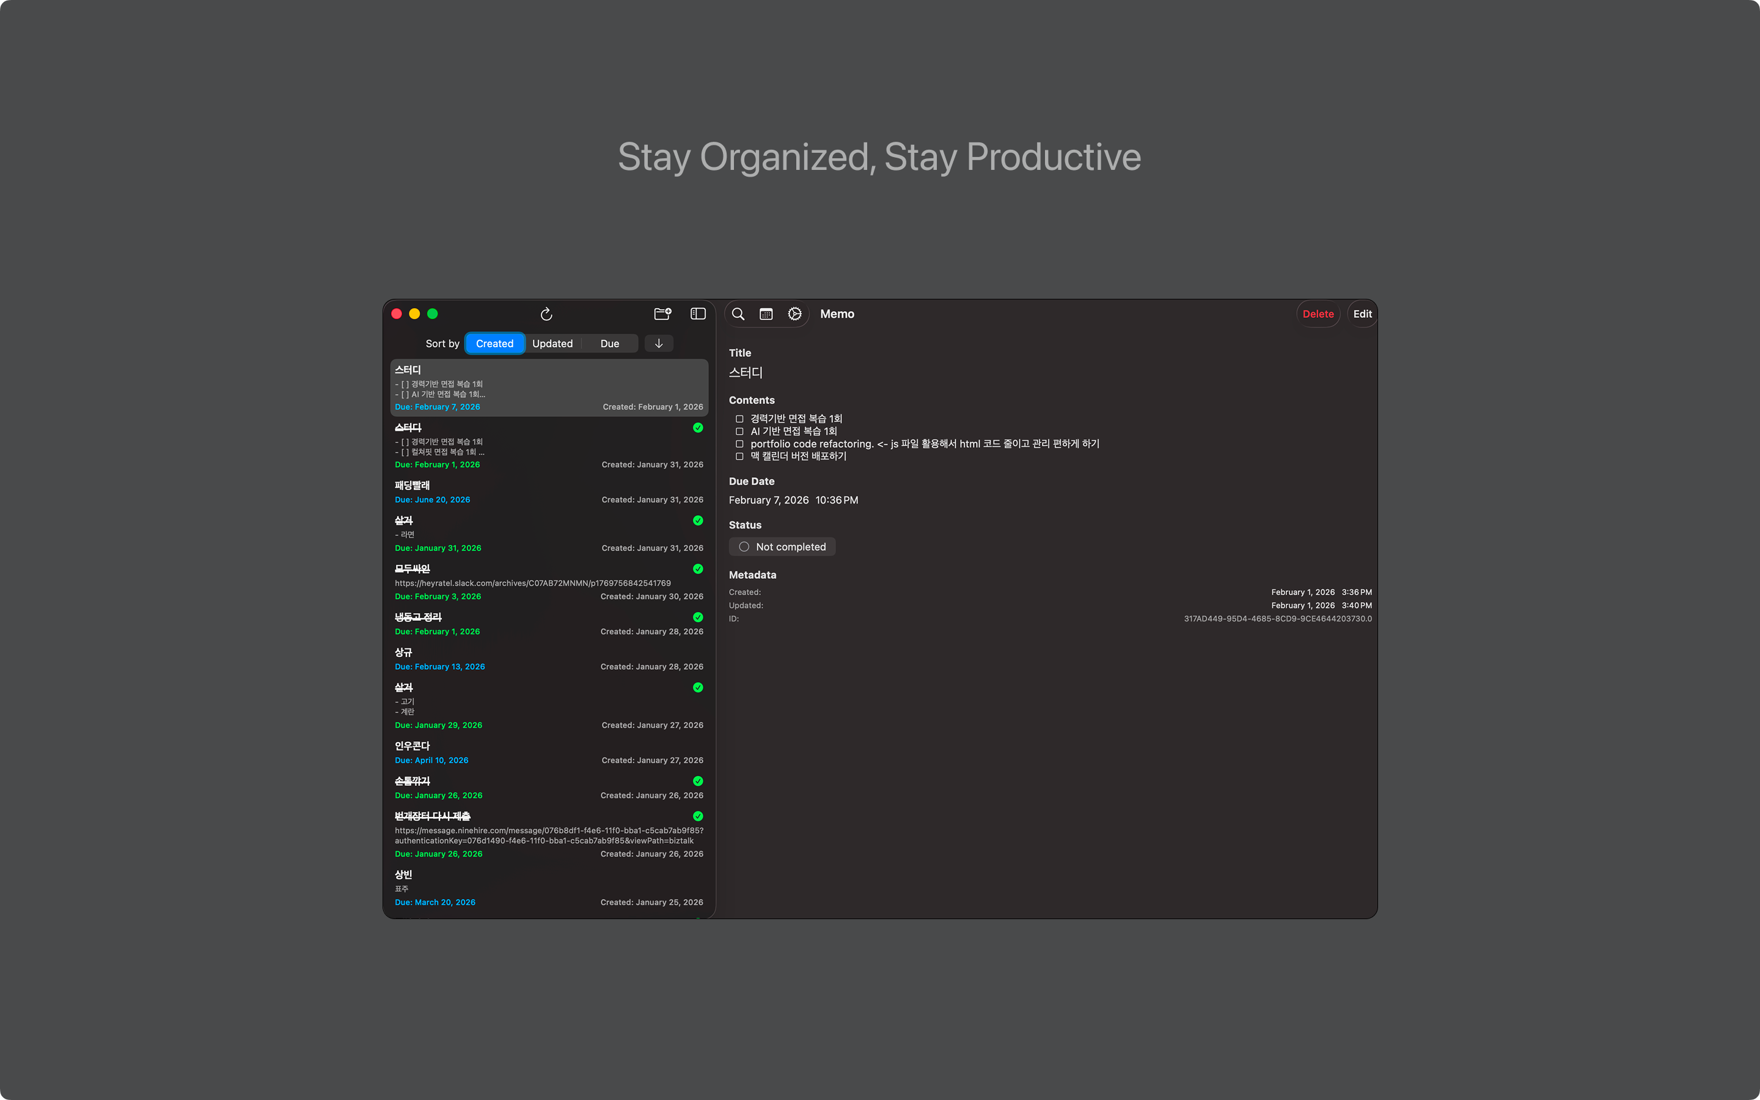The height and width of the screenshot is (1100, 1760).
Task: Click green check on 냉동고 정리 memo
Action: pos(698,617)
